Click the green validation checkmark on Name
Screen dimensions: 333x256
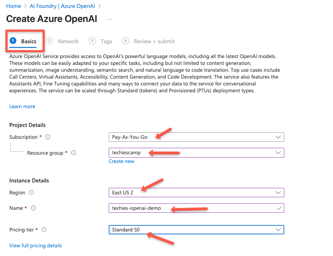[278, 208]
